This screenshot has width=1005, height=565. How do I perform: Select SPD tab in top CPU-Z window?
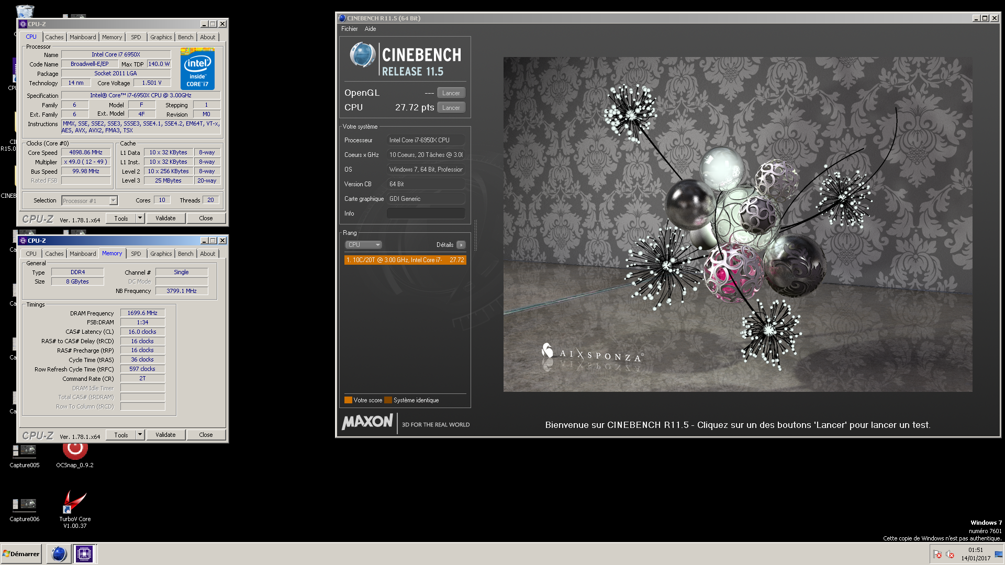click(x=136, y=37)
